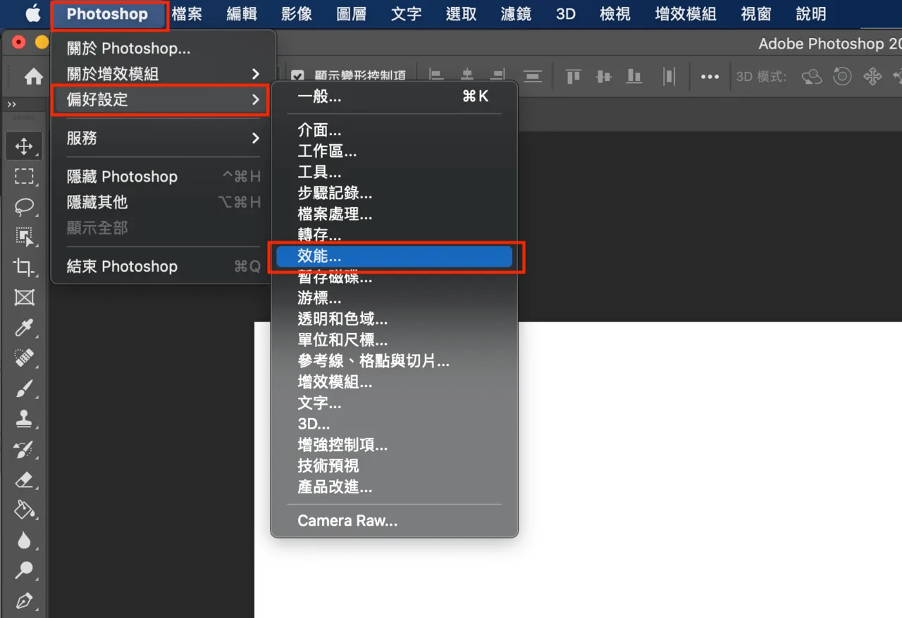
Task: Select the Dodge tool
Action: click(25, 570)
